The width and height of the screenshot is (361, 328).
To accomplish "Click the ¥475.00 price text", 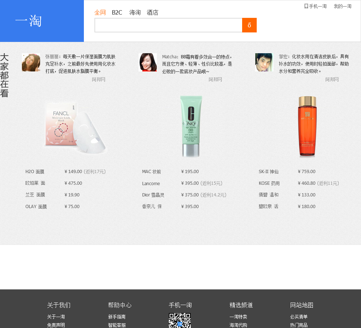I will coord(73,183).
